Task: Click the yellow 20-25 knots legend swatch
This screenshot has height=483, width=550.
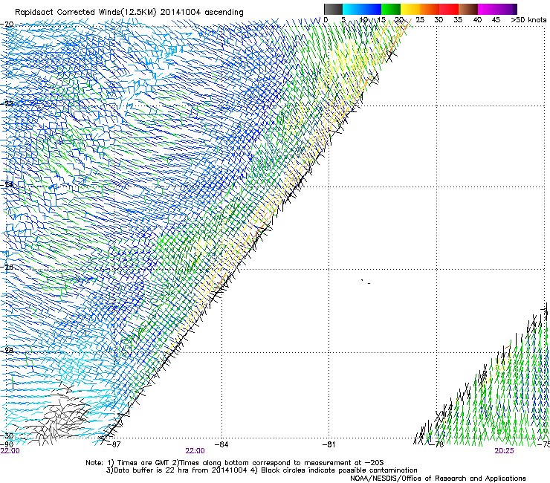Action: coord(410,9)
